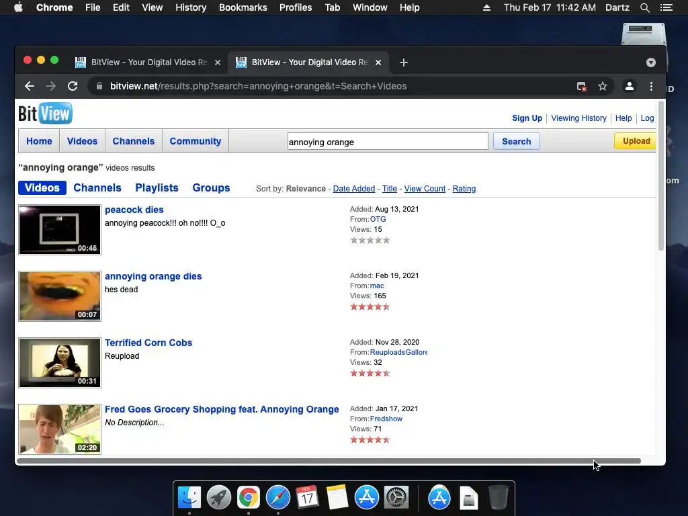Open the blocked pop-up indicator icon

click(x=581, y=87)
